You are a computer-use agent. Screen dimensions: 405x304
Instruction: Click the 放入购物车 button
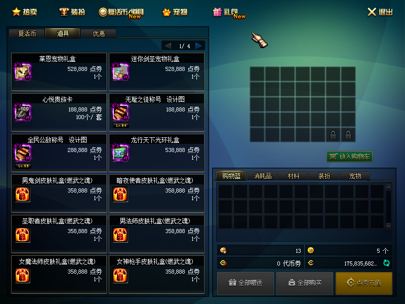pyautogui.click(x=349, y=157)
